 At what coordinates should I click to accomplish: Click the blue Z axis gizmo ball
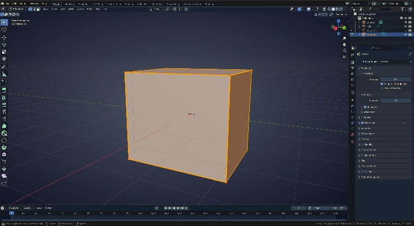339,21
